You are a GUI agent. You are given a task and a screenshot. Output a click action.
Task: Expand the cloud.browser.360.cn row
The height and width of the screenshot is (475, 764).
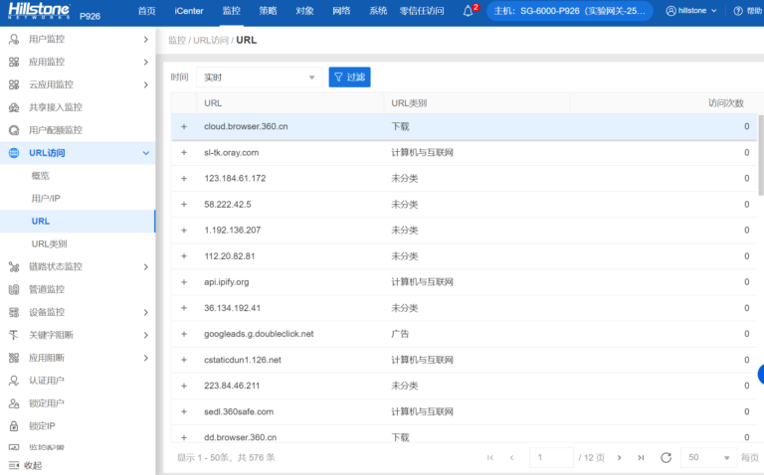pos(184,126)
